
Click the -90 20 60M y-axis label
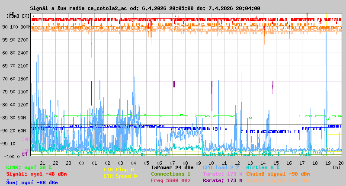13,131
